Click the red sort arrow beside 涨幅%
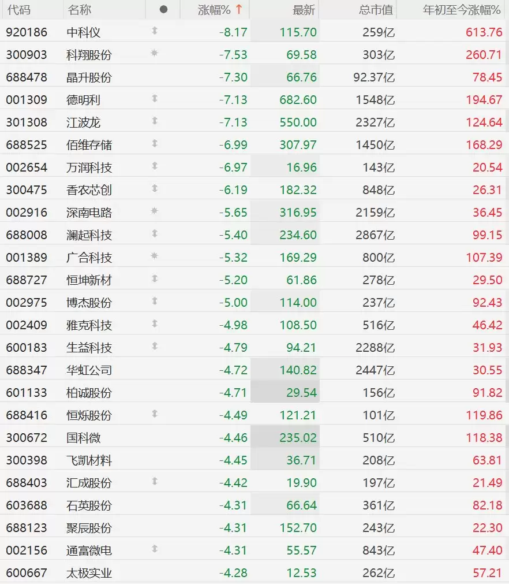The width and height of the screenshot is (509, 584). pos(239,9)
